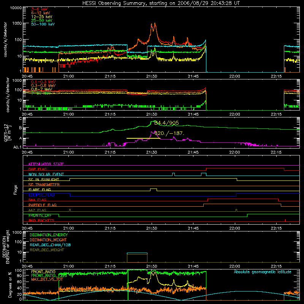Click the yellow FRONT_RATIO legend label

click(x=43, y=272)
